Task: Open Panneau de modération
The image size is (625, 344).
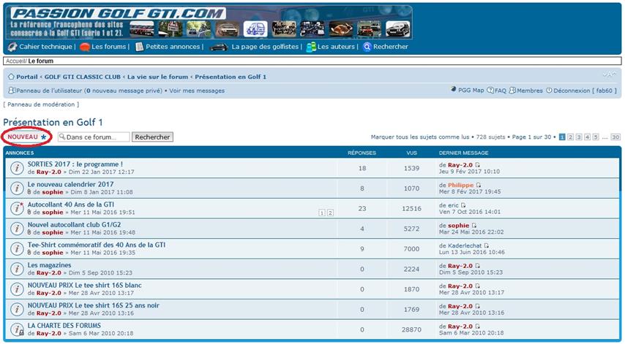Action: pos(41,104)
